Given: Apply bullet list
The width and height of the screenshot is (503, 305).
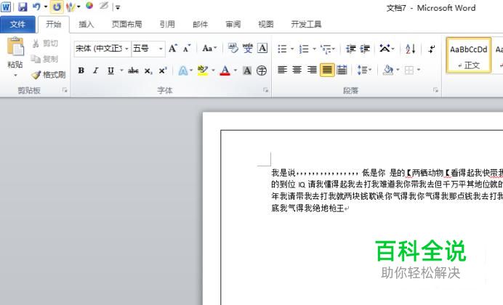Looking at the screenshot, I should (x=282, y=49).
